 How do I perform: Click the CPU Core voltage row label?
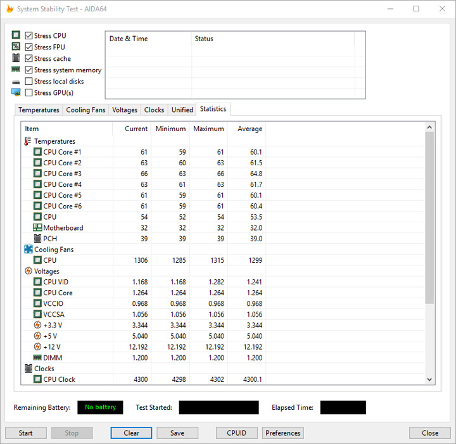coord(58,293)
